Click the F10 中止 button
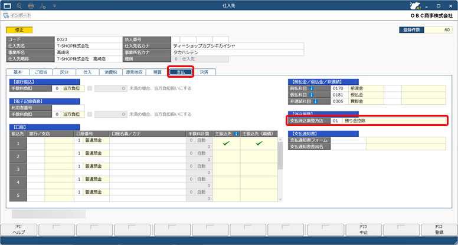The image size is (458, 245). click(x=364, y=230)
